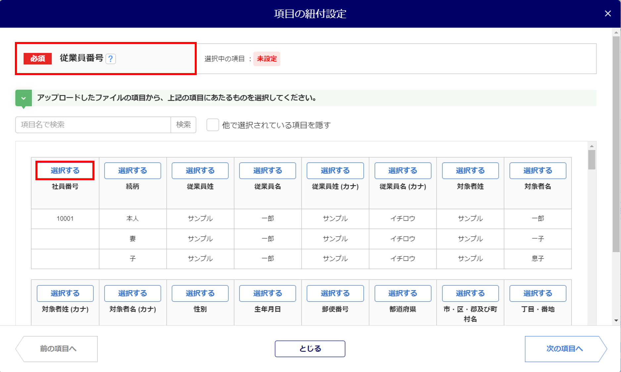Click the 未設定 status badge
621x372 pixels.
(267, 59)
